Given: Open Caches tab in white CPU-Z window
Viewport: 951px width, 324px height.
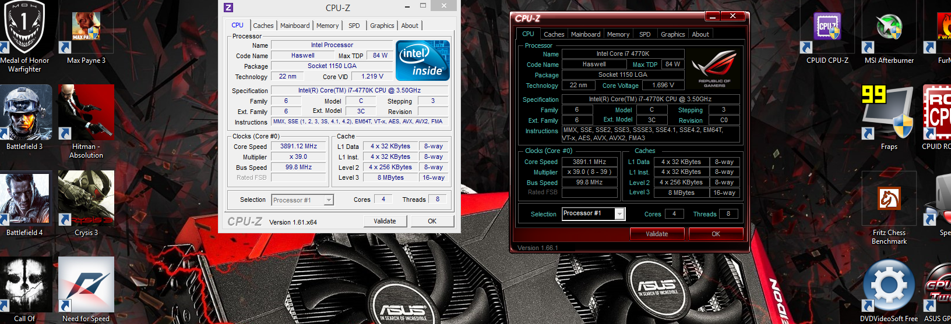Looking at the screenshot, I should (x=263, y=26).
